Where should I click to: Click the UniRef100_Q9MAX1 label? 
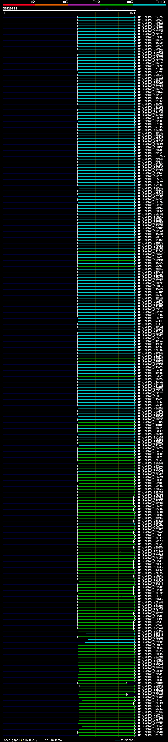151,361
